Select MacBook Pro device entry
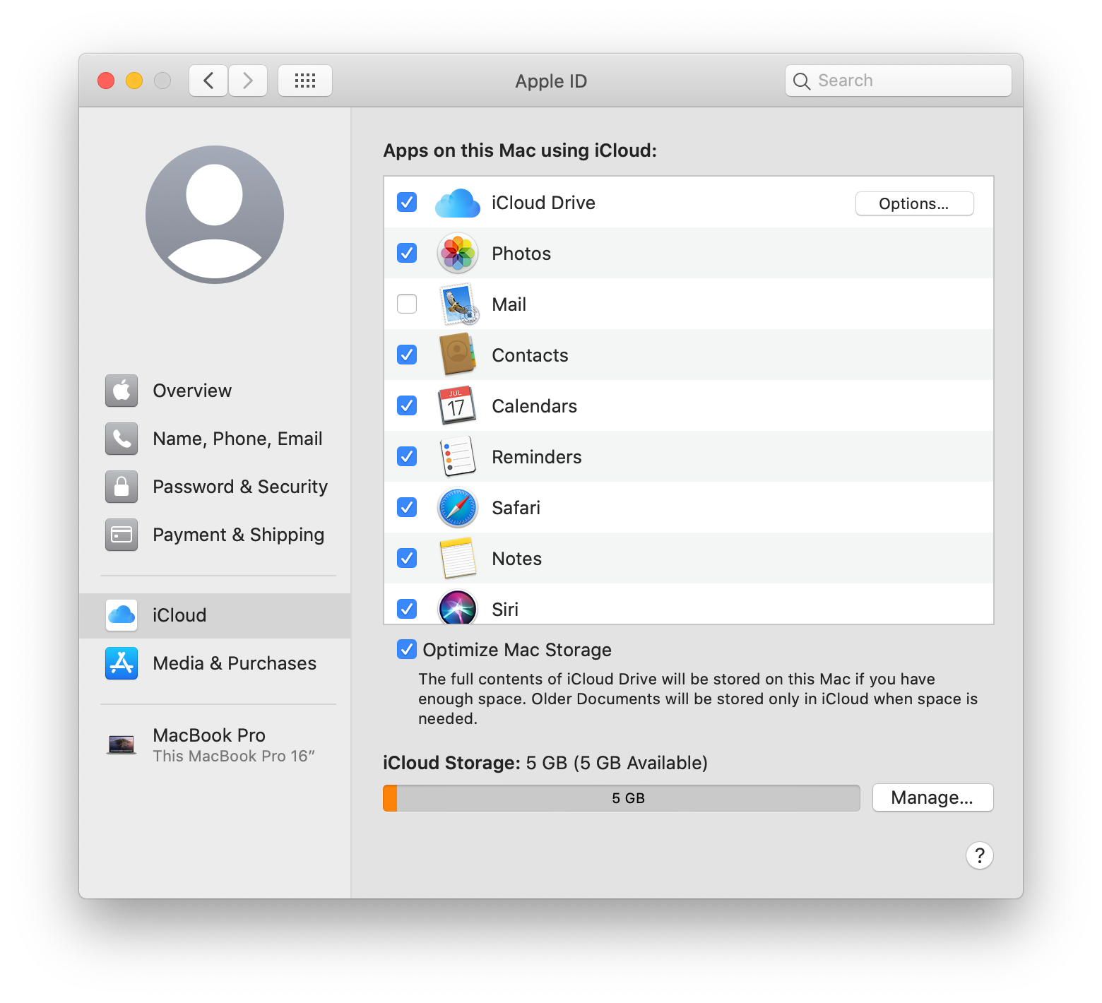This screenshot has height=1003, width=1102. click(215, 744)
